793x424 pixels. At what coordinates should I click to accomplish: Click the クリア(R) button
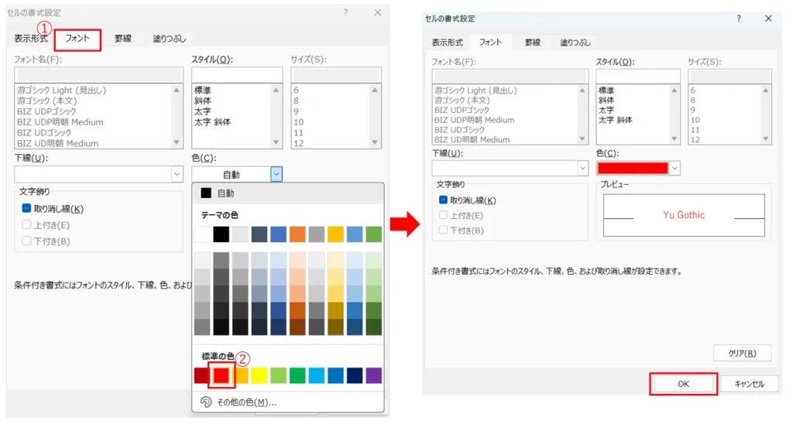pos(742,354)
